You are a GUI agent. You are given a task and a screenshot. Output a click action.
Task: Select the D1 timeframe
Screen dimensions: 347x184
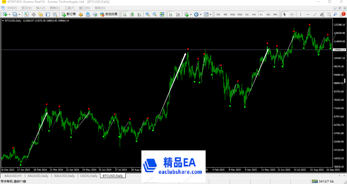(x=261, y=14)
